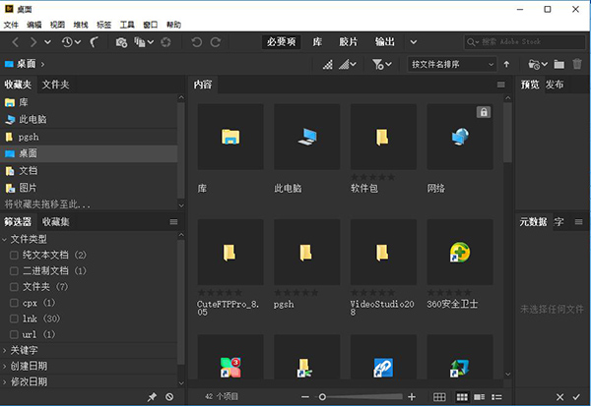This screenshot has height=406, width=591.
Task: Open the 按文件名排序 sort dropdown
Action: click(451, 64)
